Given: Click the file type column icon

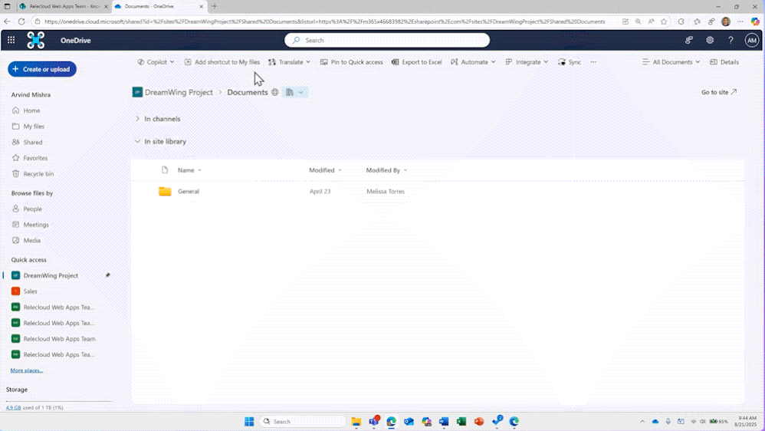Looking at the screenshot, I should [165, 169].
